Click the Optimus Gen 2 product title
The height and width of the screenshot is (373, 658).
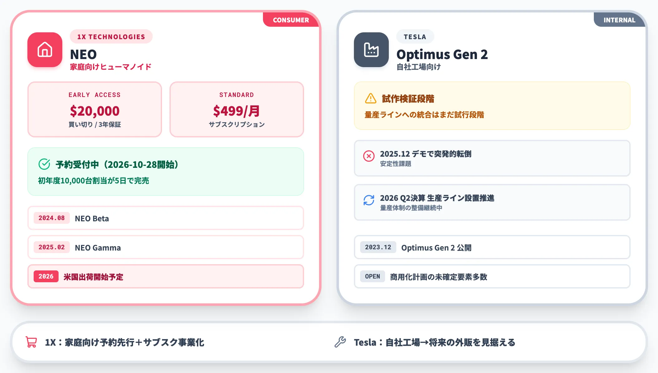(442, 54)
